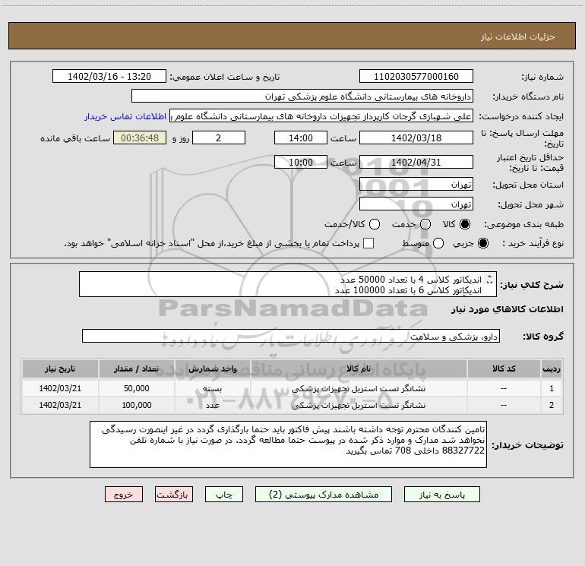
Task: Click the validity time field 10:00
Action: (x=301, y=162)
